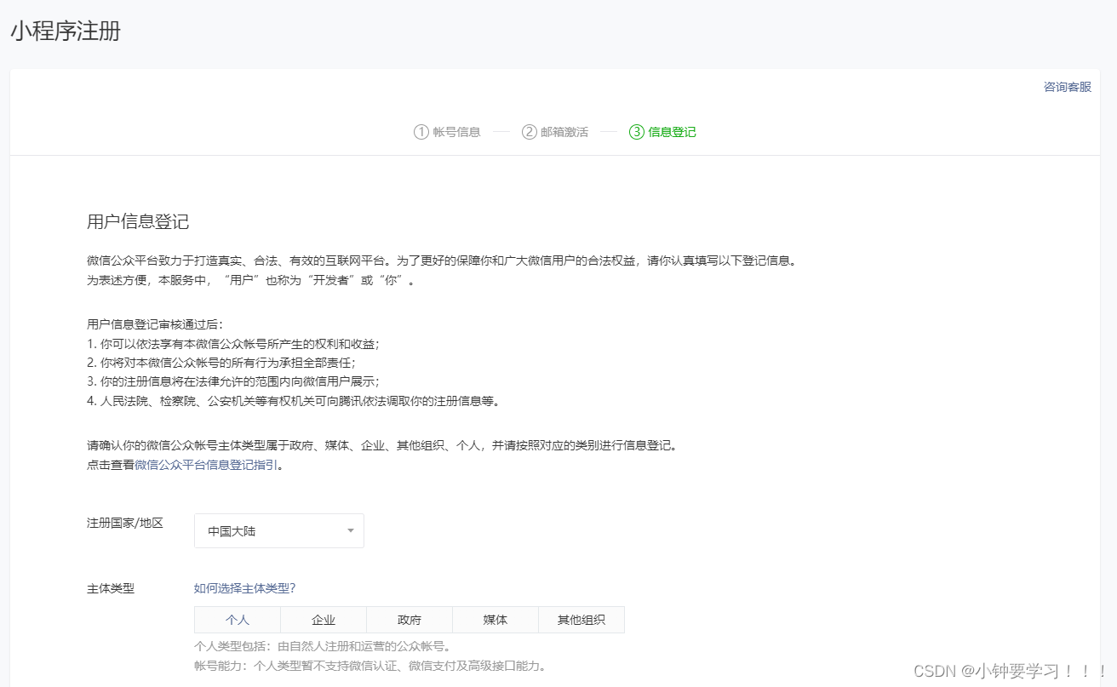Click the 注册国家/地区 field label
Screen dimensions: 1117x687
pyautogui.click(x=124, y=523)
